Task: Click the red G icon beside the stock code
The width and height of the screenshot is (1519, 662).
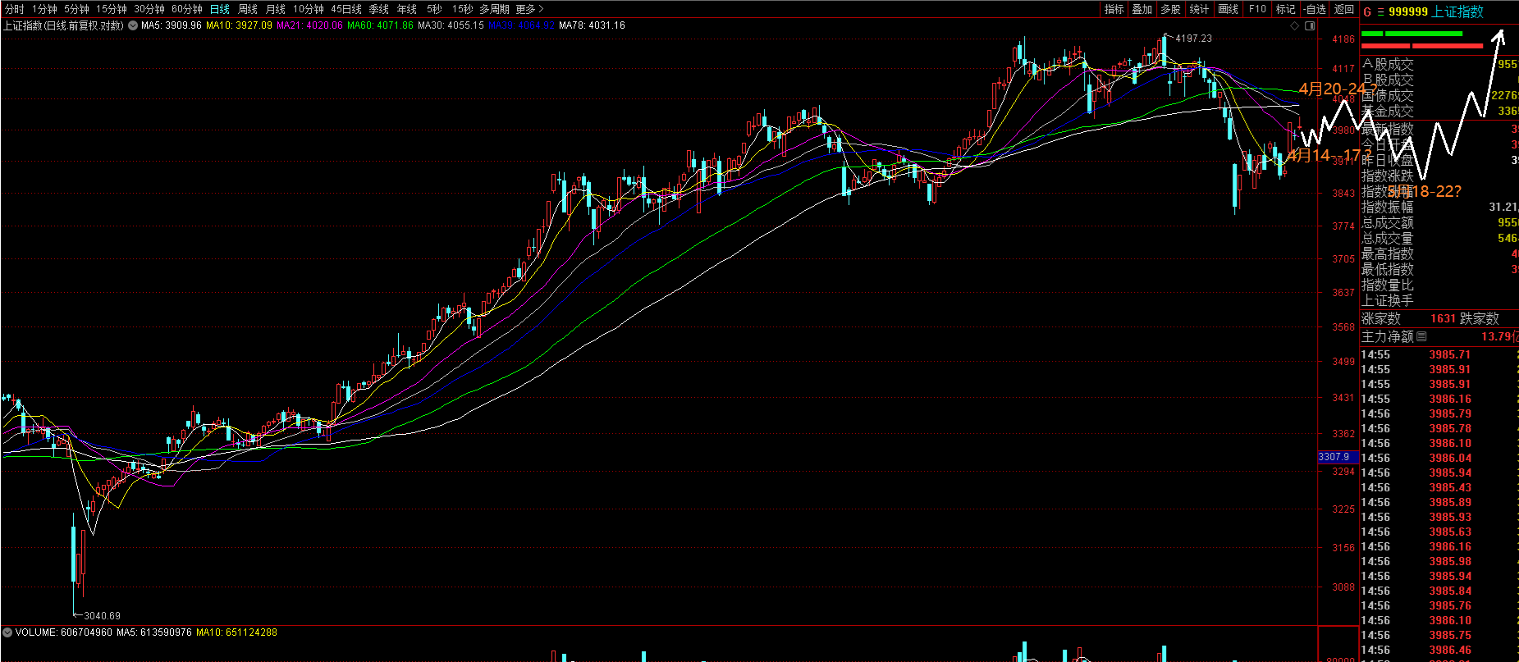Action: [1367, 11]
